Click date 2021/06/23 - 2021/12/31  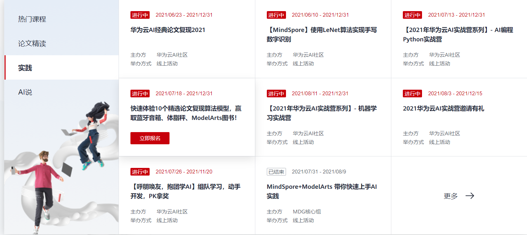pyautogui.click(x=184, y=15)
